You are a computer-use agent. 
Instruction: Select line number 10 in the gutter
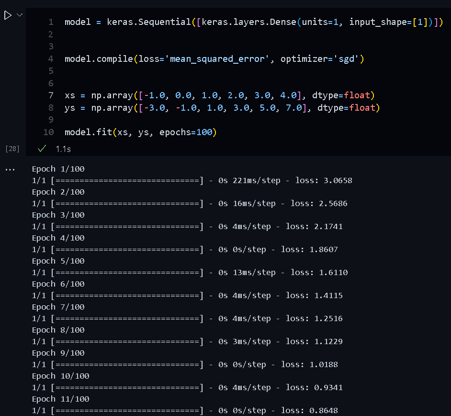point(48,132)
